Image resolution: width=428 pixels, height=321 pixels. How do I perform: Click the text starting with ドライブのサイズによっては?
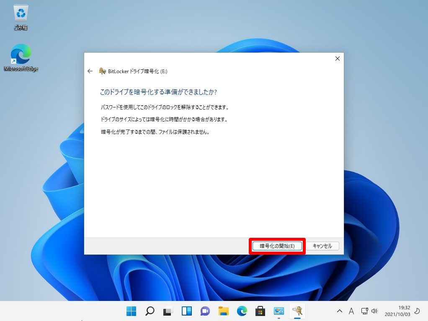click(x=164, y=120)
